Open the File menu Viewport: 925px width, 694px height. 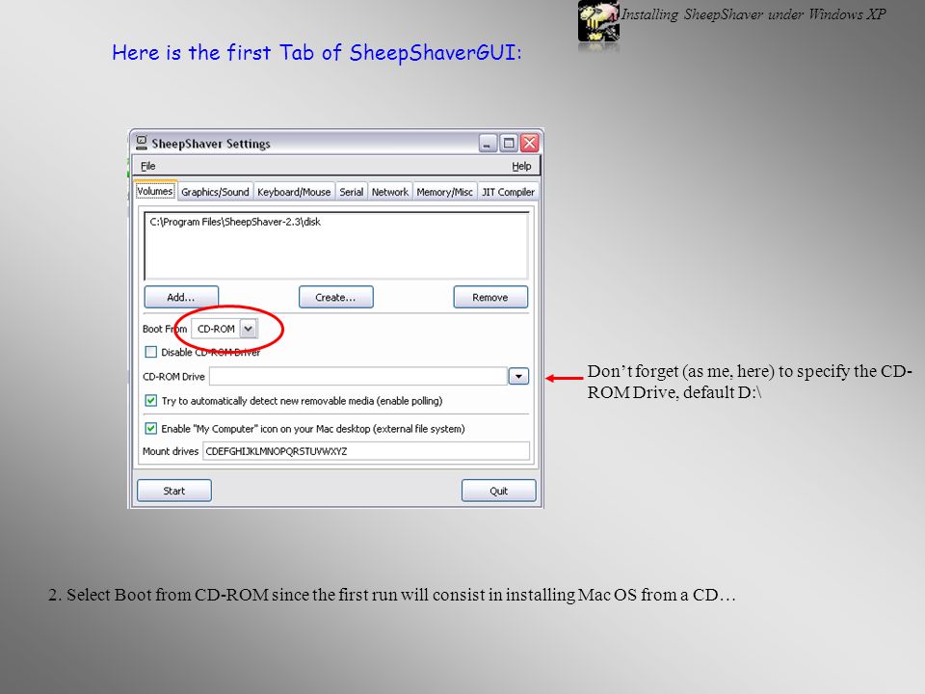[x=148, y=167]
